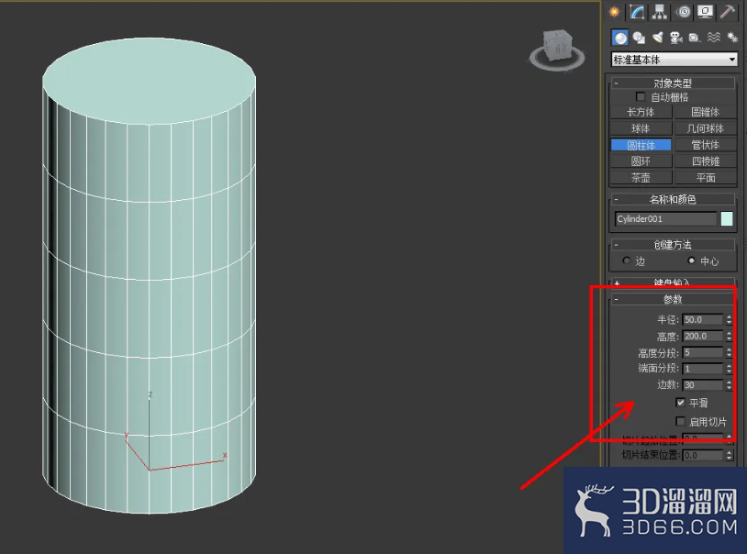Click the 半径 radius value field
Viewport: 747px width, 554px height.
point(703,319)
